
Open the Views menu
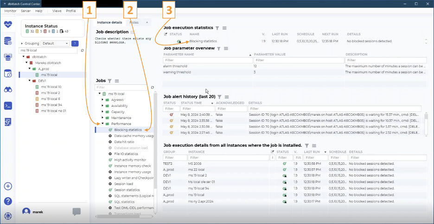(57, 11)
